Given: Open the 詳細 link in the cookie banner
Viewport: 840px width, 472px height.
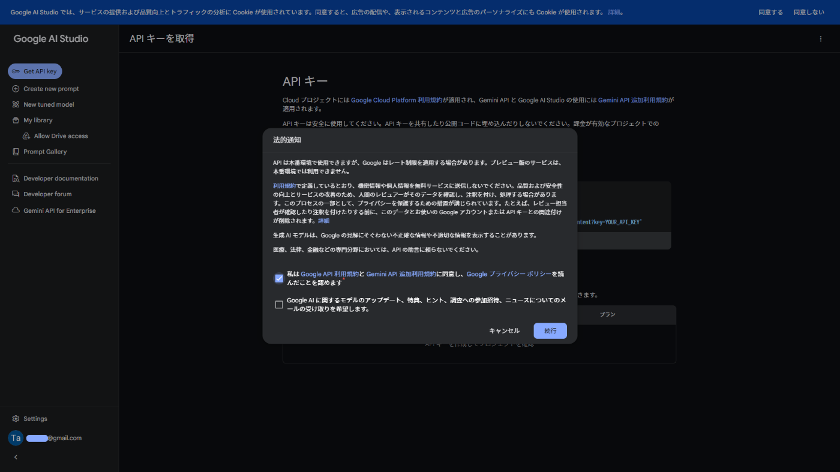Looking at the screenshot, I should coord(615,12).
